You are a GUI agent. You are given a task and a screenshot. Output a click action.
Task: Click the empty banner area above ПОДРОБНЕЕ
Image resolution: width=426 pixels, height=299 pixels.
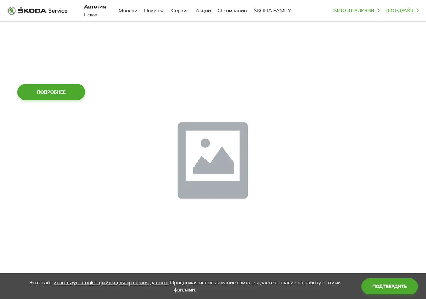(213, 51)
